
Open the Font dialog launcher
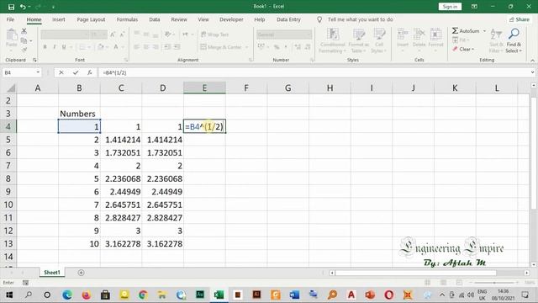coord(126,60)
